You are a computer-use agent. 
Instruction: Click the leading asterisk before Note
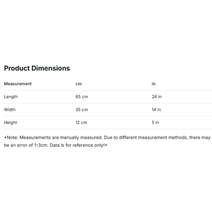coord(5,138)
